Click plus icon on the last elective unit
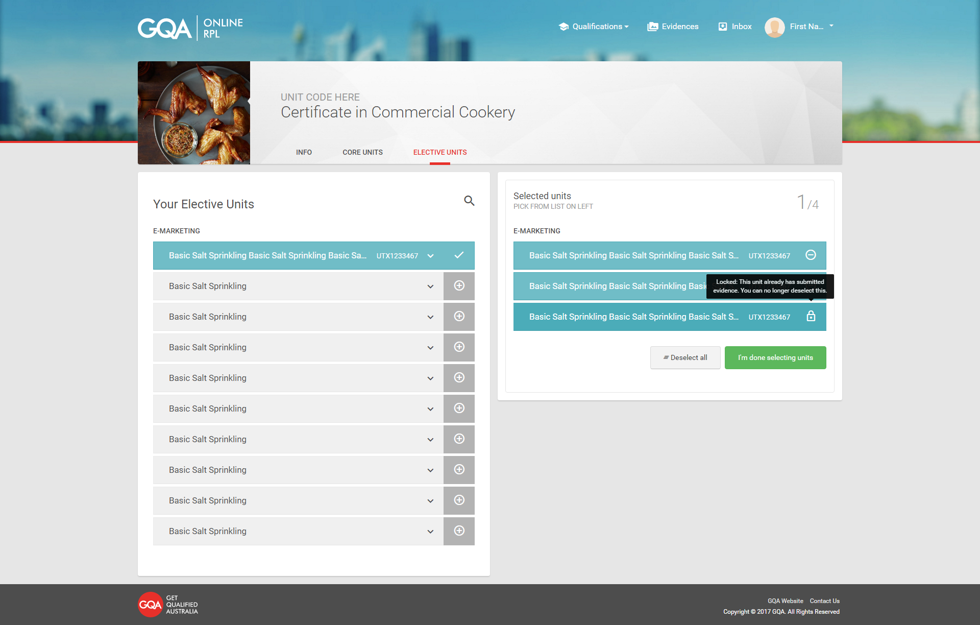This screenshot has width=980, height=625. click(459, 531)
